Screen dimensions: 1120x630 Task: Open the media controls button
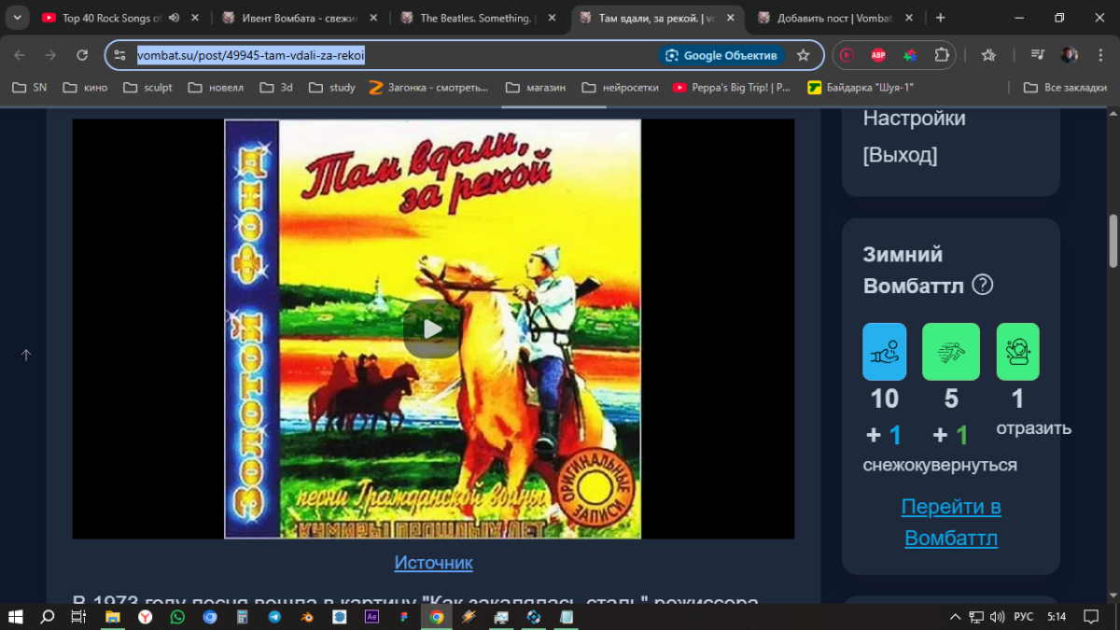[x=1037, y=55]
